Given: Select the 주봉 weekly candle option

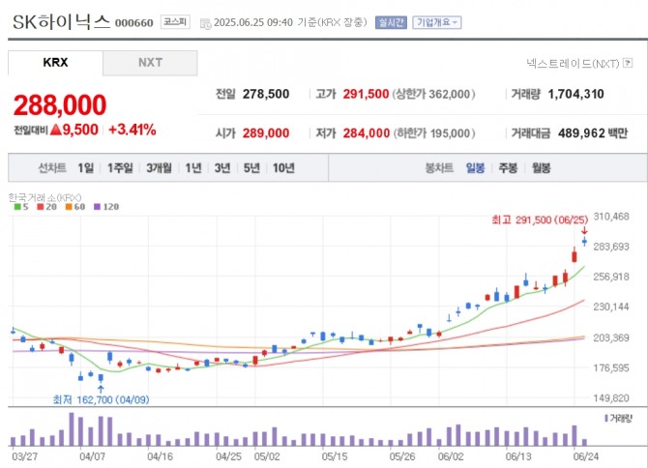Looking at the screenshot, I should [508, 167].
